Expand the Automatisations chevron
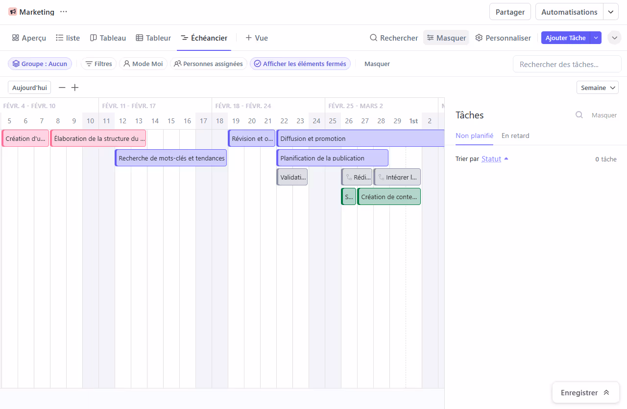This screenshot has width=627, height=409. [610, 11]
